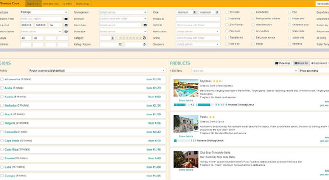329x180 pixels.
Task: Adjust the first Rating / Recom. spinner
Action: [x=120, y=44]
